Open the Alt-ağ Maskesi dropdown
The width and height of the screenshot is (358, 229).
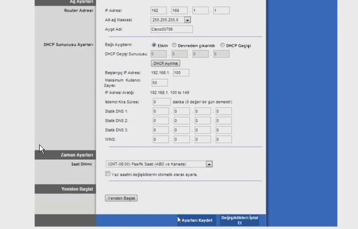pos(187,20)
